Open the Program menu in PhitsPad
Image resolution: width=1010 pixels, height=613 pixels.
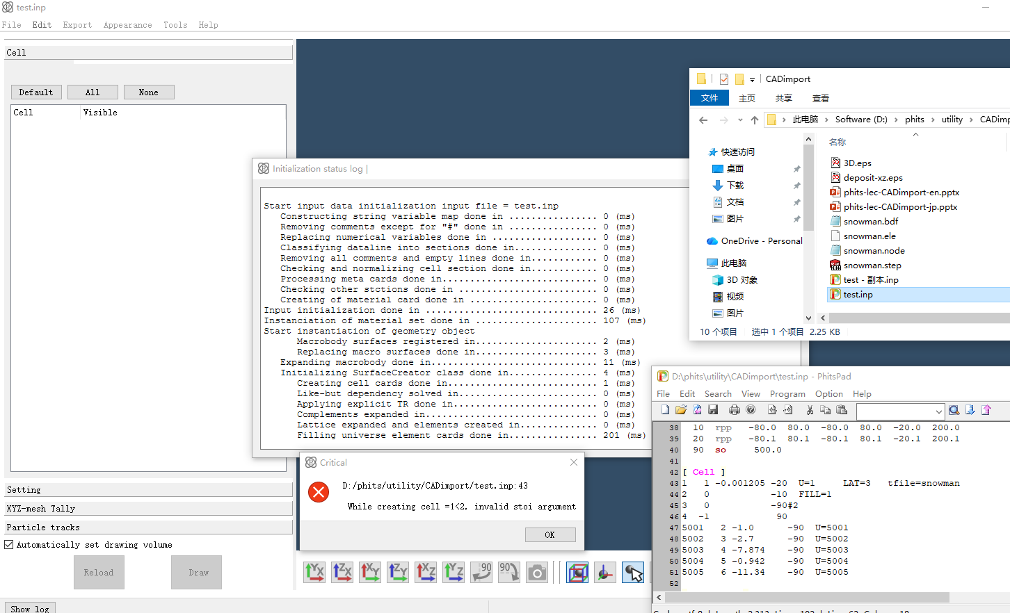(x=787, y=394)
